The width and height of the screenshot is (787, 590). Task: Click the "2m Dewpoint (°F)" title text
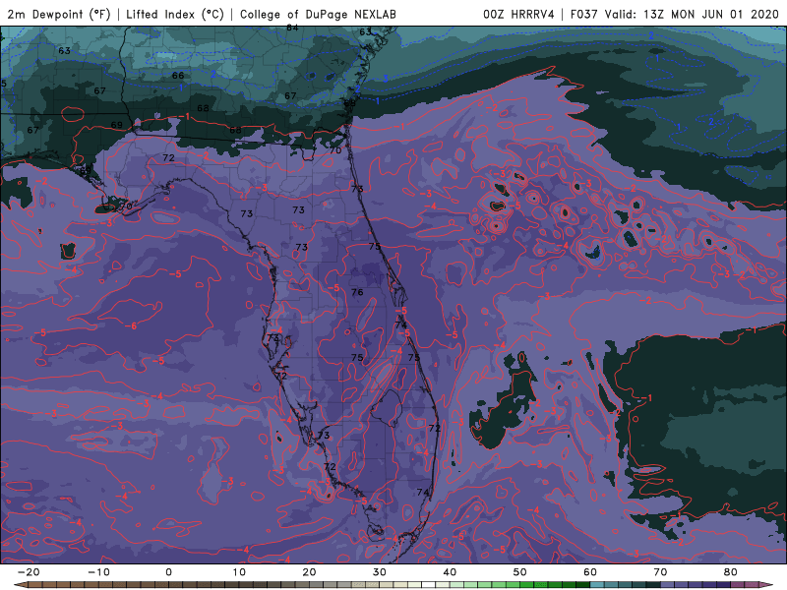58,15
